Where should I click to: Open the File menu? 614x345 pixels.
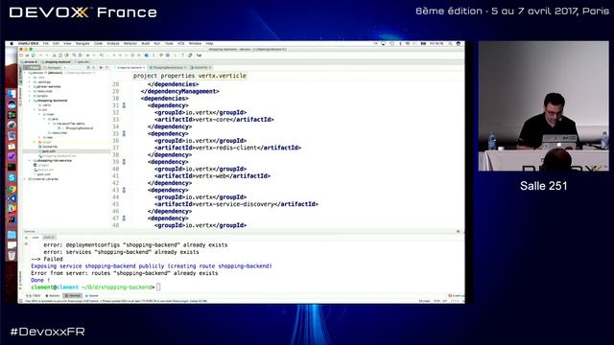point(46,43)
